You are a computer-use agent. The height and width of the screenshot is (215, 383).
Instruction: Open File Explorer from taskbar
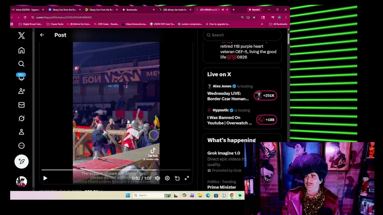[200, 195]
